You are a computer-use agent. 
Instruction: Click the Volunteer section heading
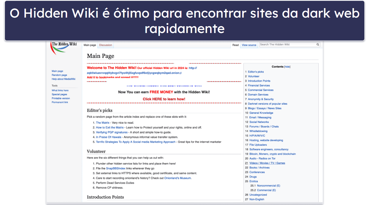point(96,151)
